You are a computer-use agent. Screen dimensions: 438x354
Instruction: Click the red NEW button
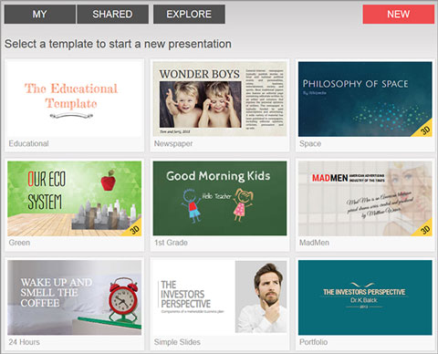coord(399,14)
